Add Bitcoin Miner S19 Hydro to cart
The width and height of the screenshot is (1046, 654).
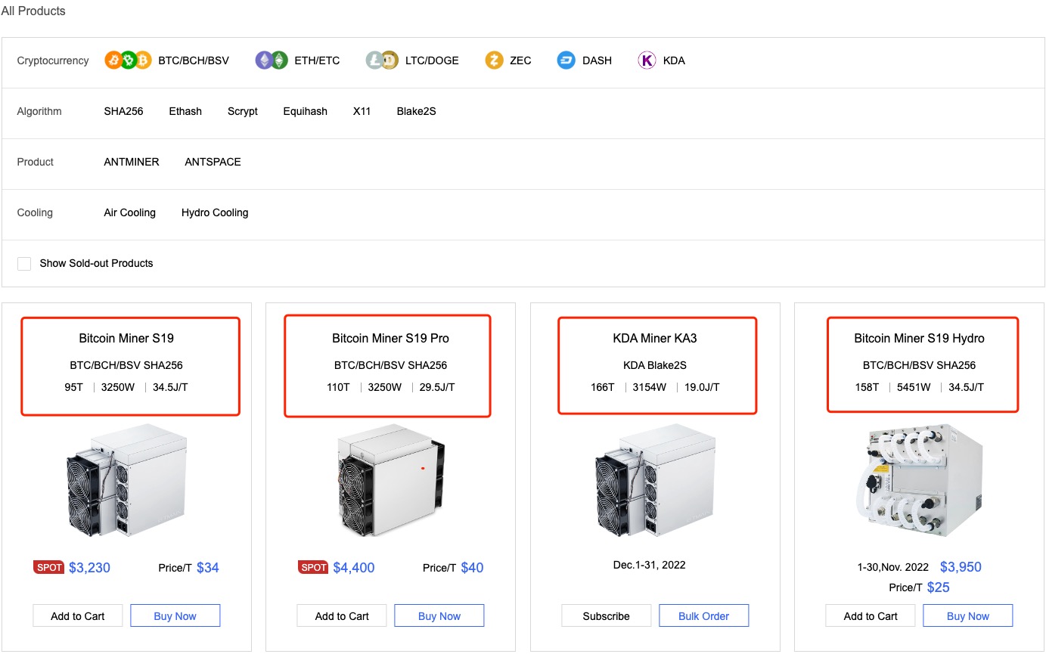click(871, 615)
